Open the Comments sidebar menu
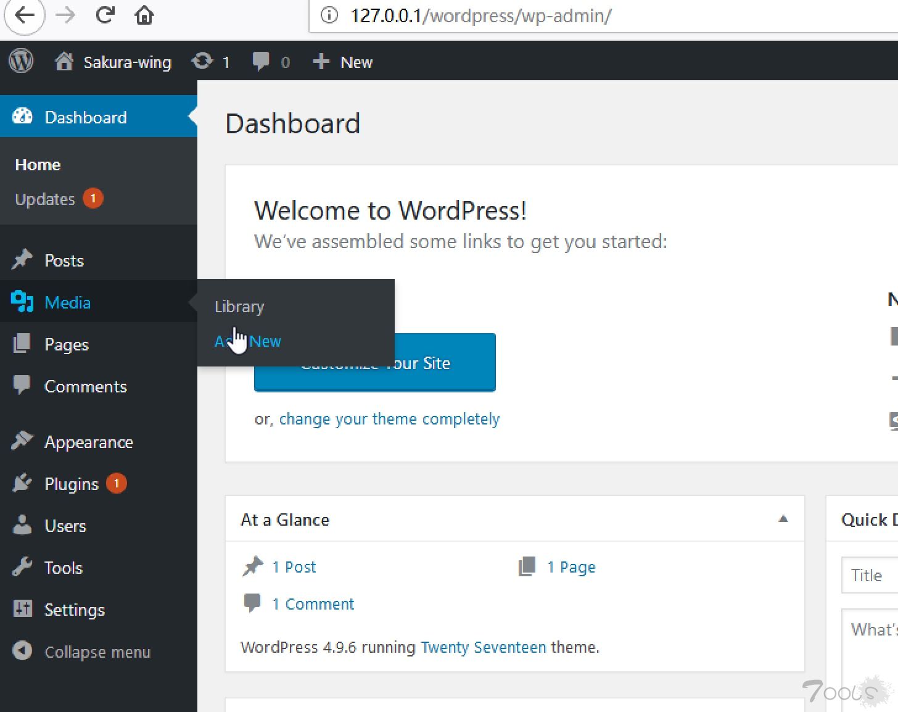Viewport: 898px width, 712px height. click(86, 386)
